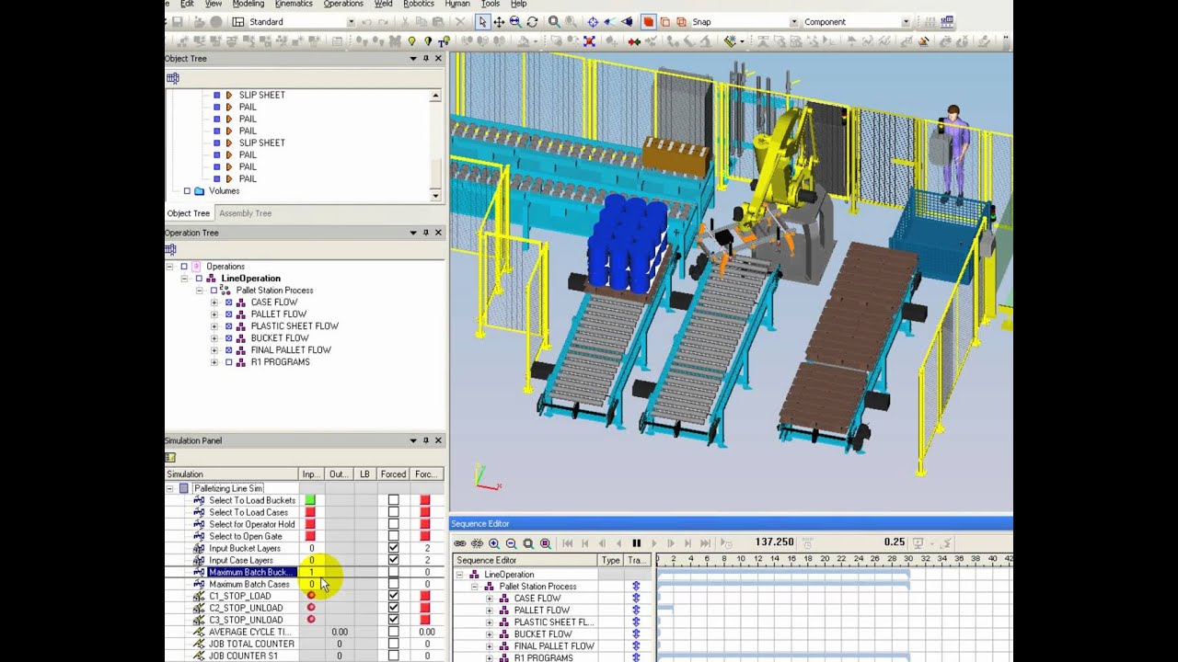Click the Zoom to Fit magnifier icon
Image resolution: width=1178 pixels, height=662 pixels.
pos(554,21)
